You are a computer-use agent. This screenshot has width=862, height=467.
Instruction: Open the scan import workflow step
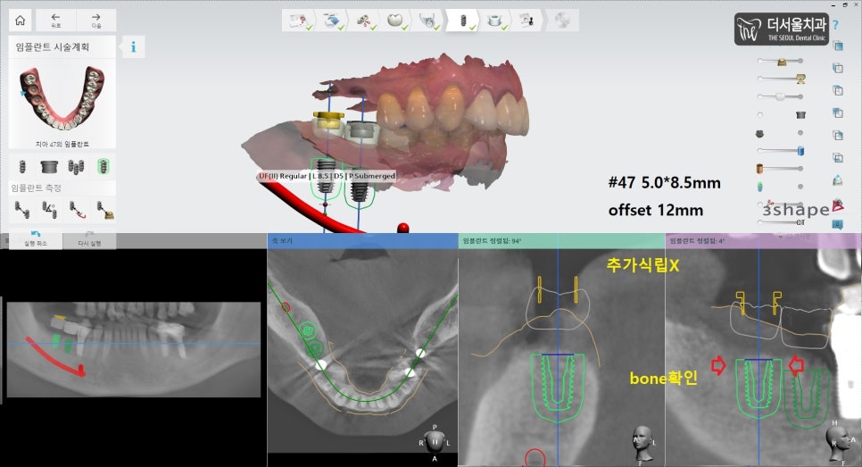click(x=330, y=21)
